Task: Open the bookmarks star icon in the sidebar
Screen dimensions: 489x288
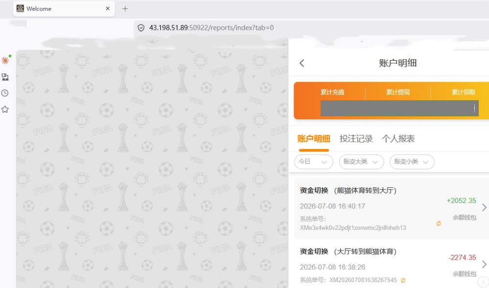Action: [5, 110]
